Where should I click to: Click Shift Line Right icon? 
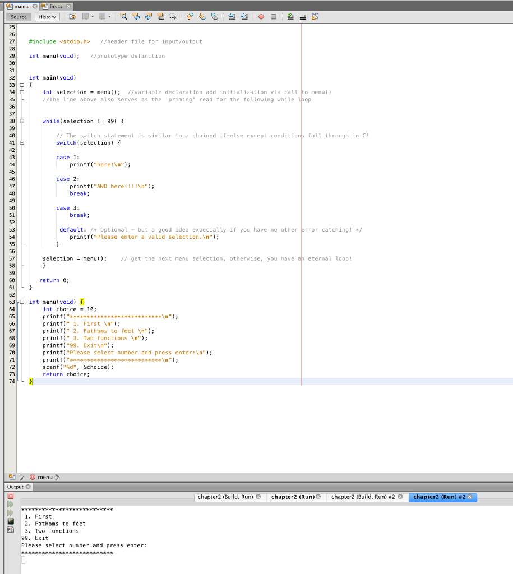(x=244, y=16)
